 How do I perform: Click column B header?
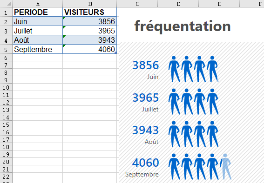90,4
